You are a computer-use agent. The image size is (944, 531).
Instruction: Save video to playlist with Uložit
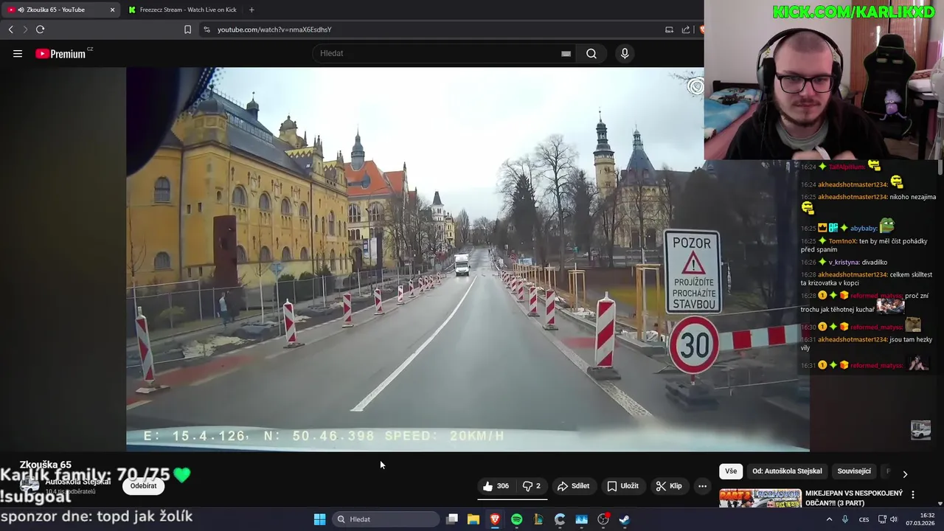coord(622,486)
